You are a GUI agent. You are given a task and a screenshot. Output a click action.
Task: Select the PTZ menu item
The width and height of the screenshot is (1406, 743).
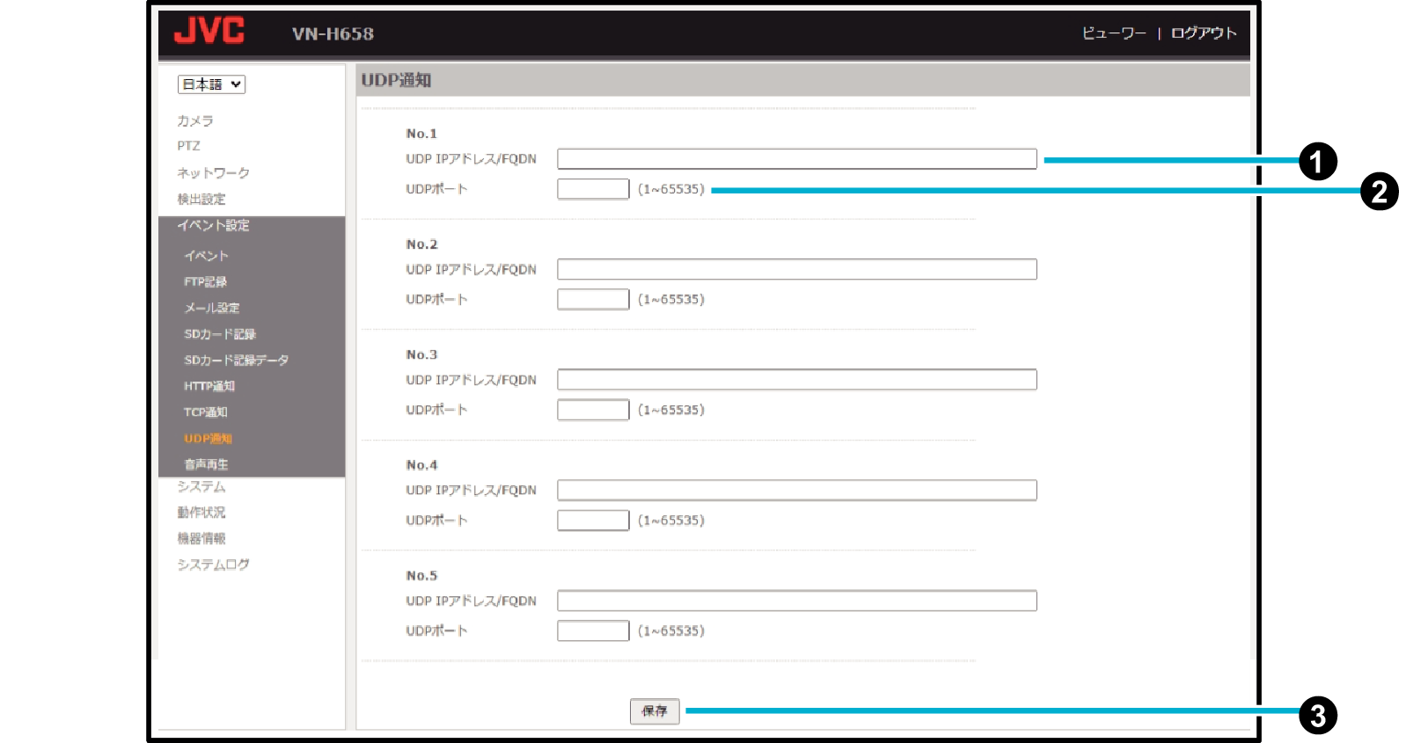188,146
